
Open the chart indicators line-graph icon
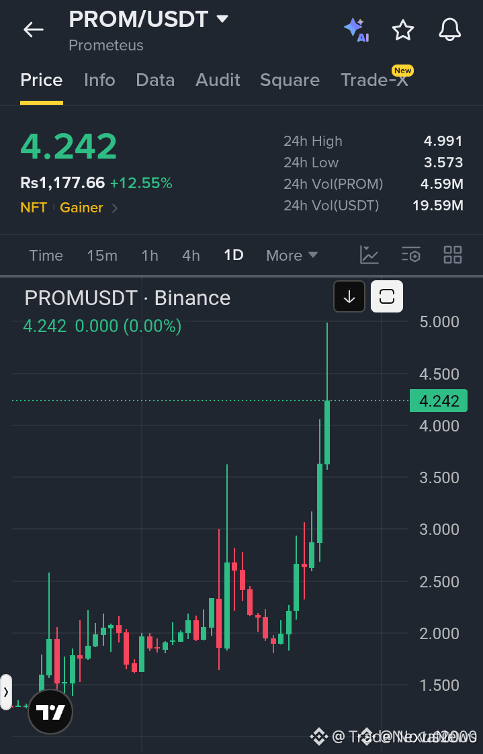coord(369,255)
